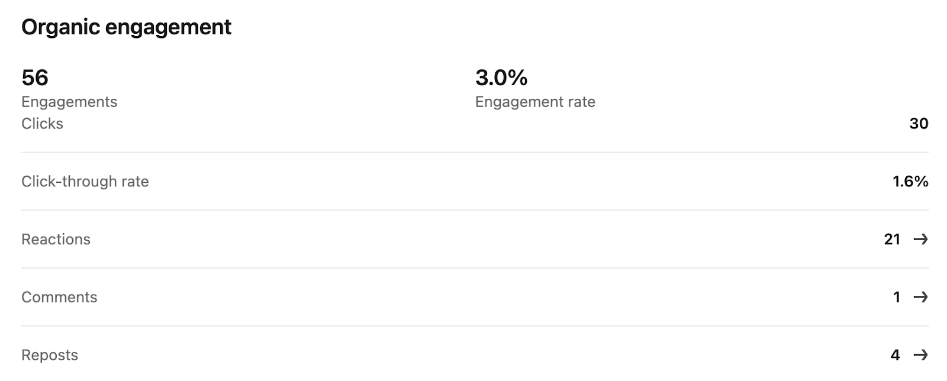947x381 pixels.
Task: Click the Click-through rate label
Action: [x=85, y=182]
